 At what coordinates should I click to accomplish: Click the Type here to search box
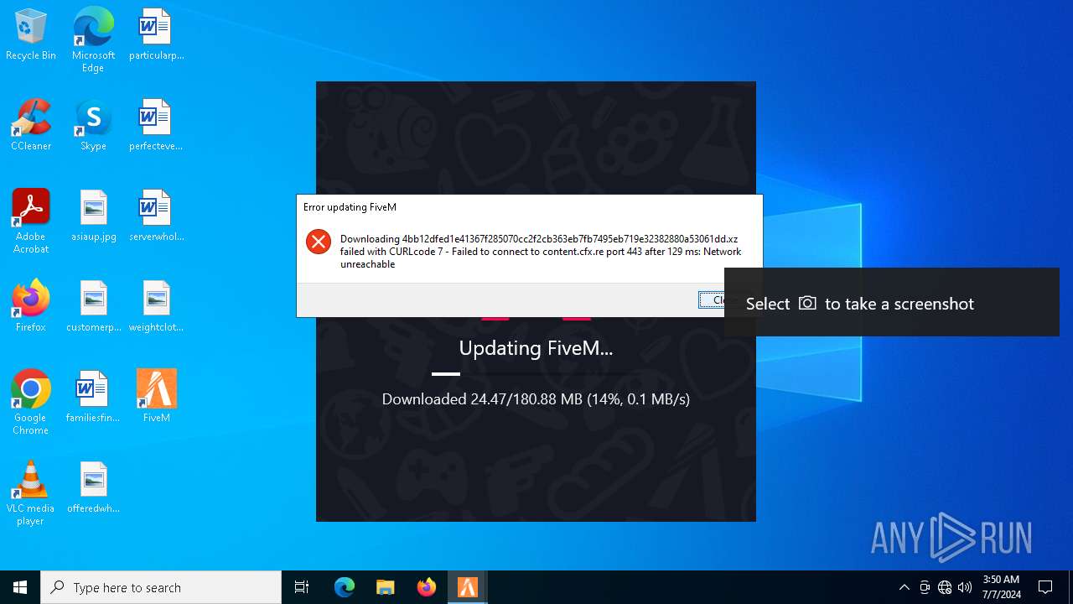click(161, 587)
